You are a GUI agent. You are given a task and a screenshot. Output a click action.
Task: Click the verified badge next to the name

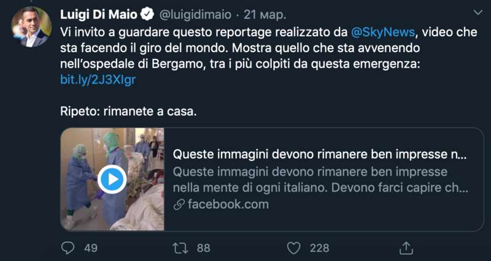coord(148,13)
